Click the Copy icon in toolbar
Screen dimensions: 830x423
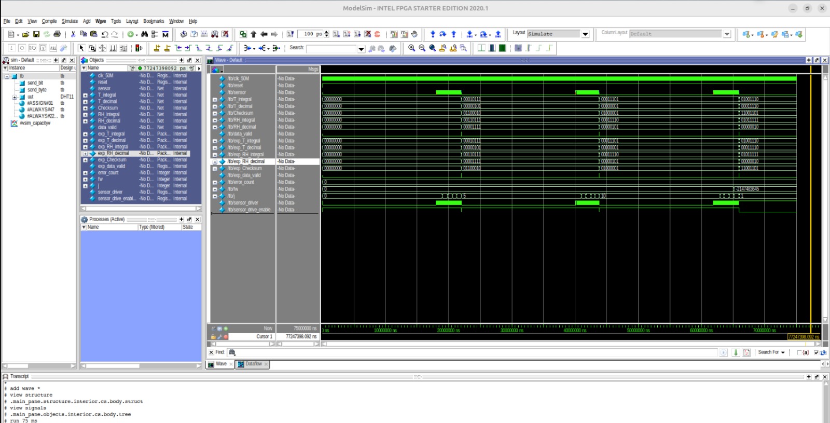[84, 34]
